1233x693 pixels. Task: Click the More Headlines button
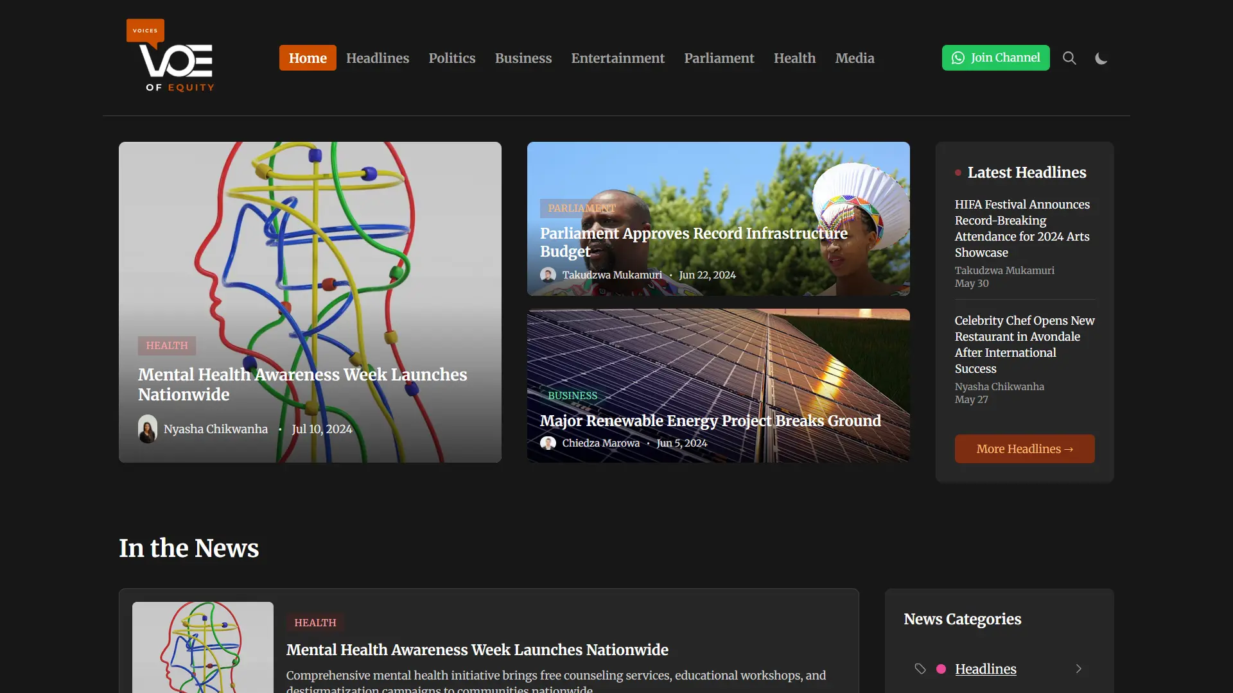(x=1024, y=449)
